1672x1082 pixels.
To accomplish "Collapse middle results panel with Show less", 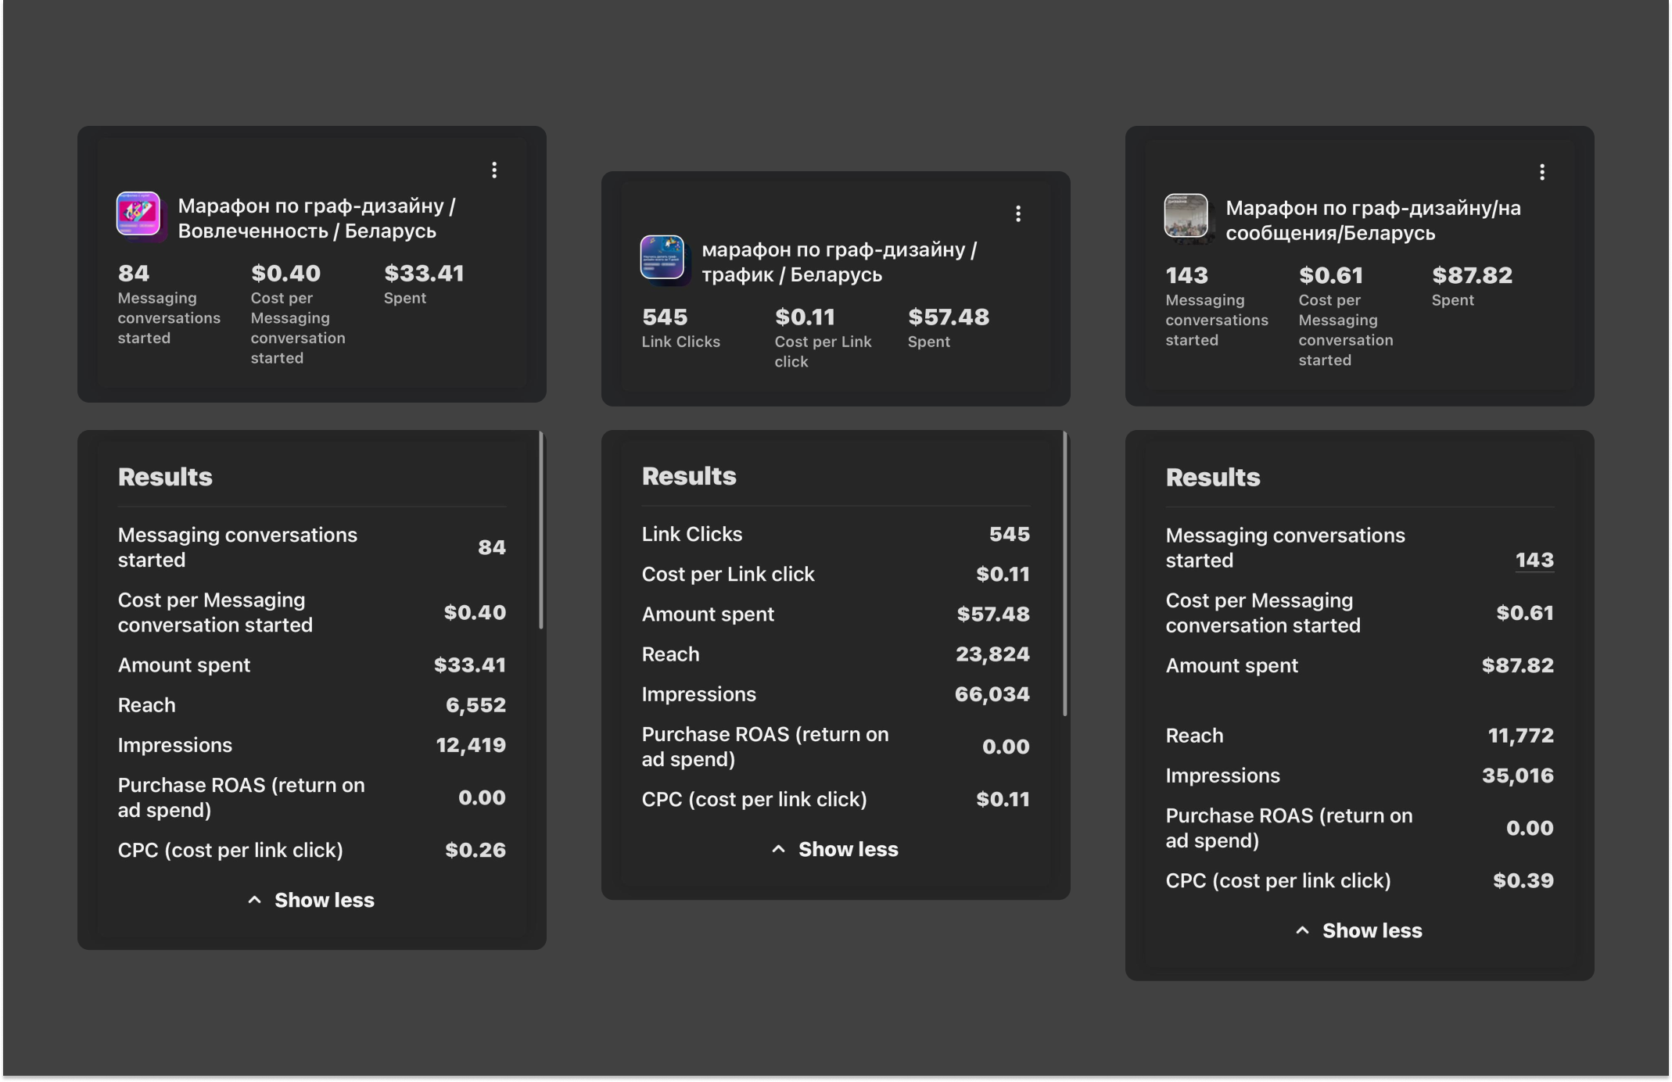I will tap(848, 850).
